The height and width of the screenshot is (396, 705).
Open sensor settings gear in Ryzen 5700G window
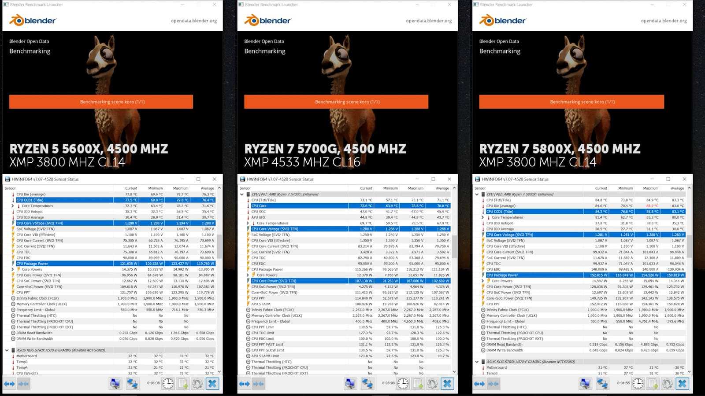point(432,384)
